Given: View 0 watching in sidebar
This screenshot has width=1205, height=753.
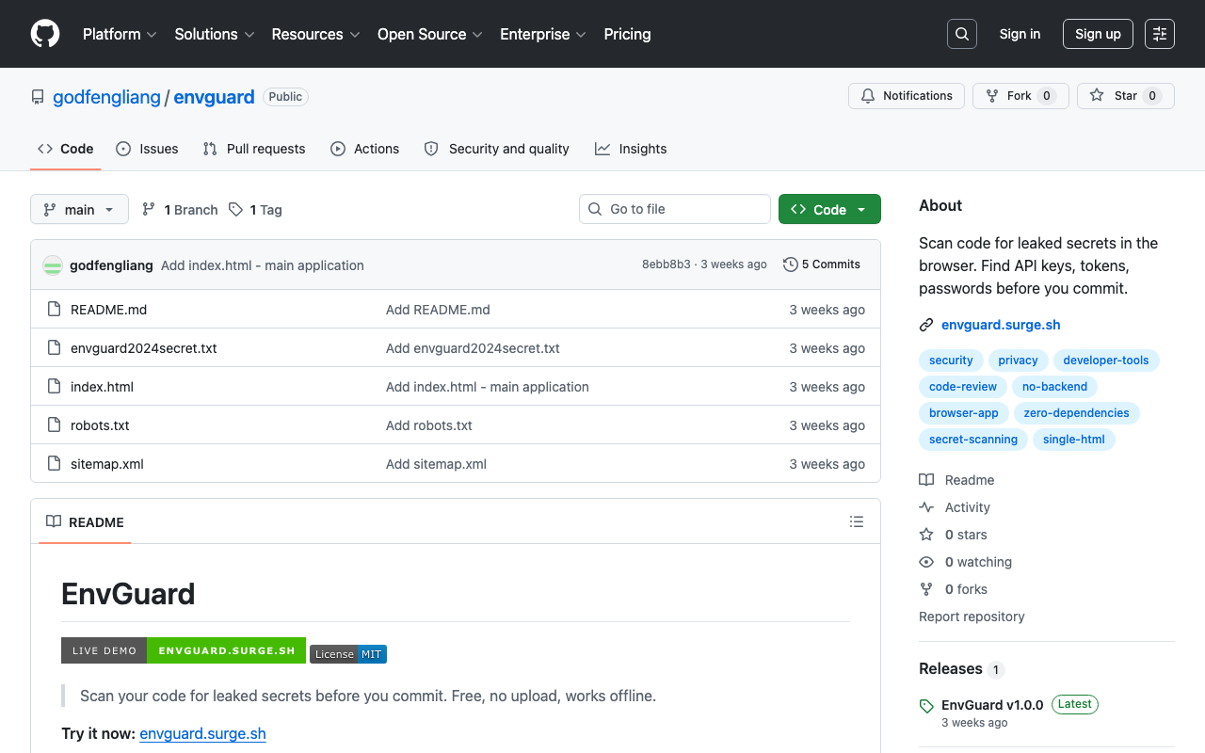Looking at the screenshot, I should [965, 562].
